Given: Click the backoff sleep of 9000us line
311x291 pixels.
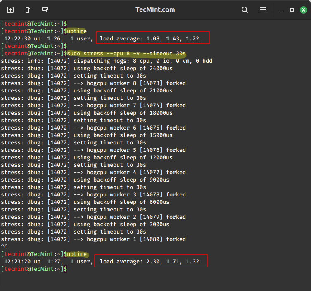Looking at the screenshot, I should (x=85, y=180).
